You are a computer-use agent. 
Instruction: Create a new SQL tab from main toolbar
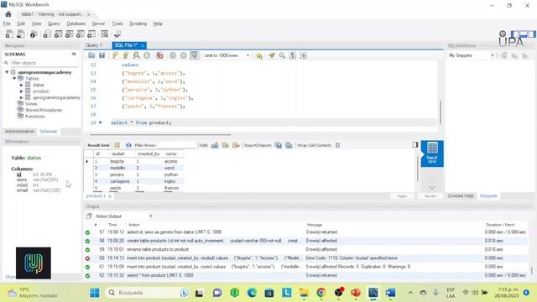(x=9, y=34)
